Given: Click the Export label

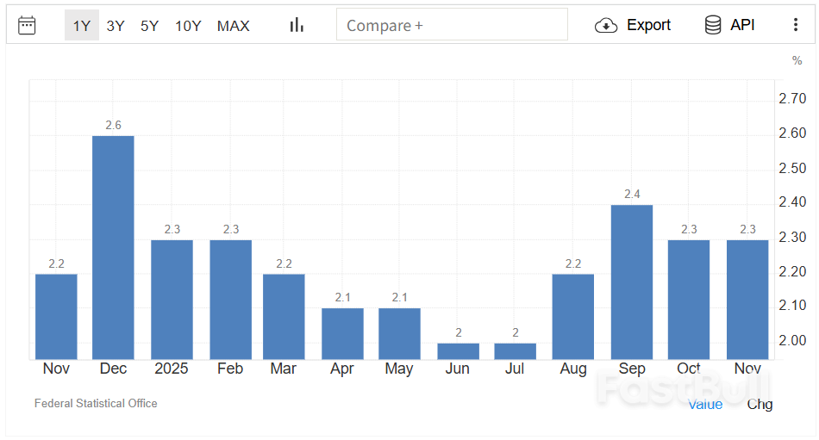Looking at the screenshot, I should tap(648, 25).
